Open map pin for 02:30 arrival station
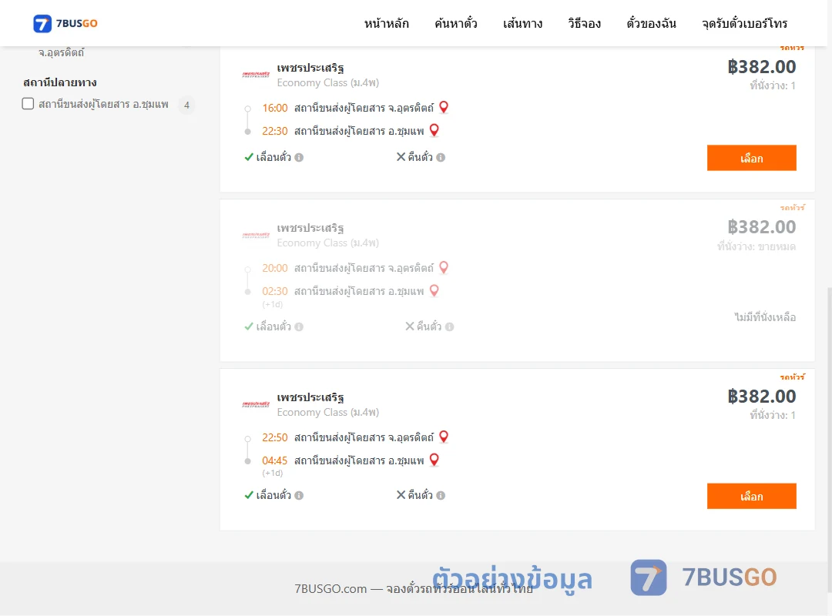832x616 pixels. pyautogui.click(x=434, y=291)
